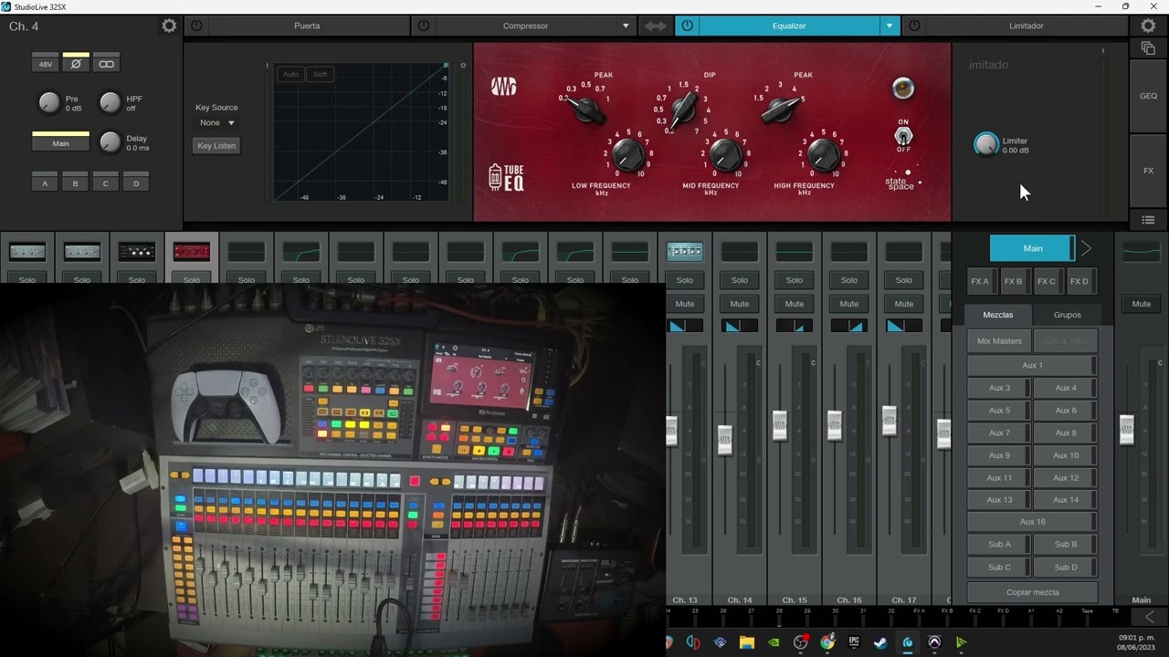Select Aux 16 mix
Viewport: 1169px width, 657px height.
[1032, 522]
